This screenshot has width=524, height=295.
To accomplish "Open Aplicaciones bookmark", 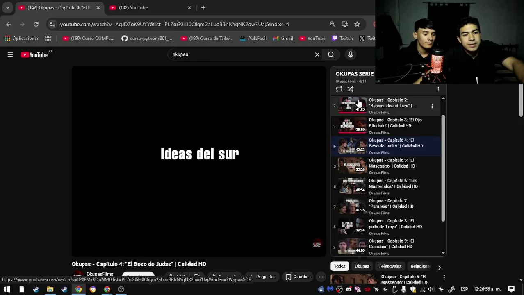I will point(21,38).
